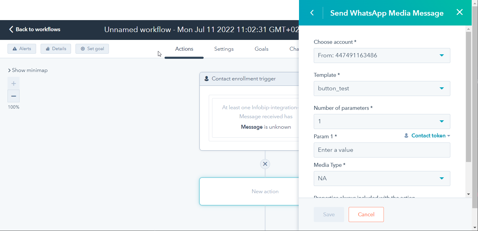Click the Save button

329,214
